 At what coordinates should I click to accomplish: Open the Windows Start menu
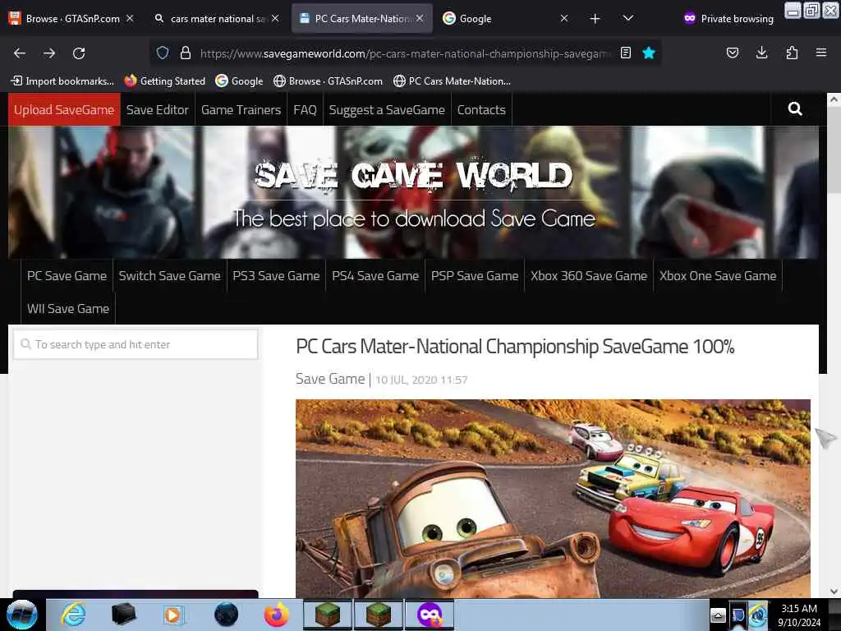[x=22, y=615]
